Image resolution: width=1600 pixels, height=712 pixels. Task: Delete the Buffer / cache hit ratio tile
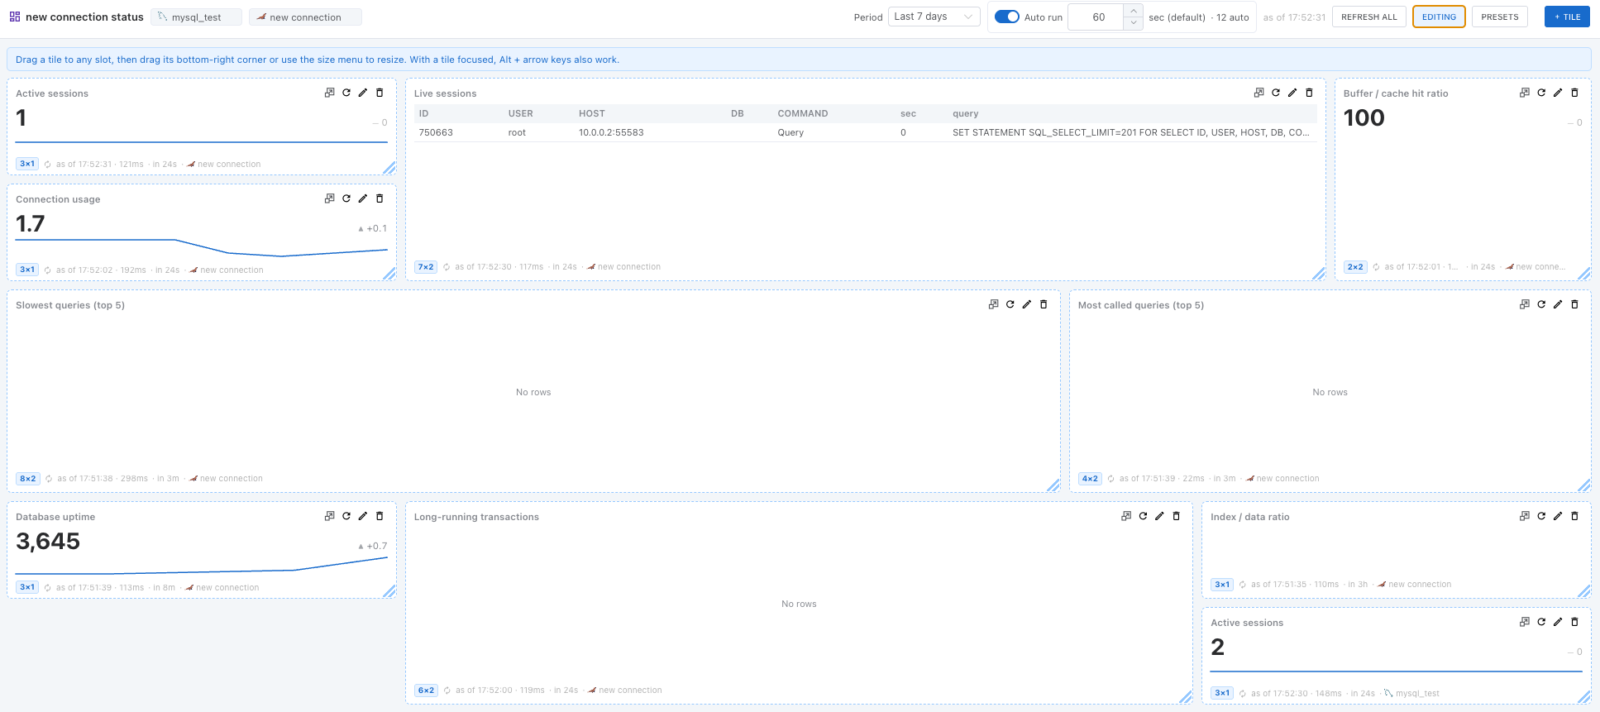tap(1574, 93)
